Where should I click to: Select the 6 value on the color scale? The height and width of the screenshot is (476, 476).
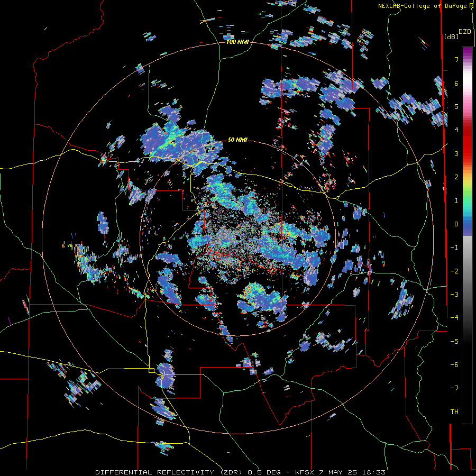(456, 83)
